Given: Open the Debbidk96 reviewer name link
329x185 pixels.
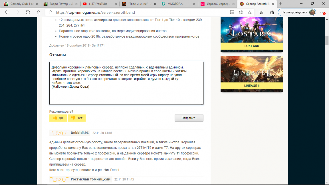Looking at the screenshot, I should (x=80, y=133).
